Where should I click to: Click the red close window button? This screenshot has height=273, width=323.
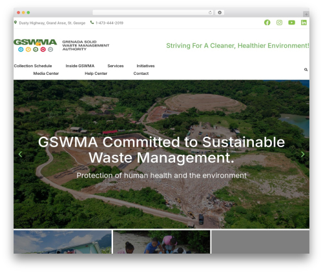pos(19,13)
